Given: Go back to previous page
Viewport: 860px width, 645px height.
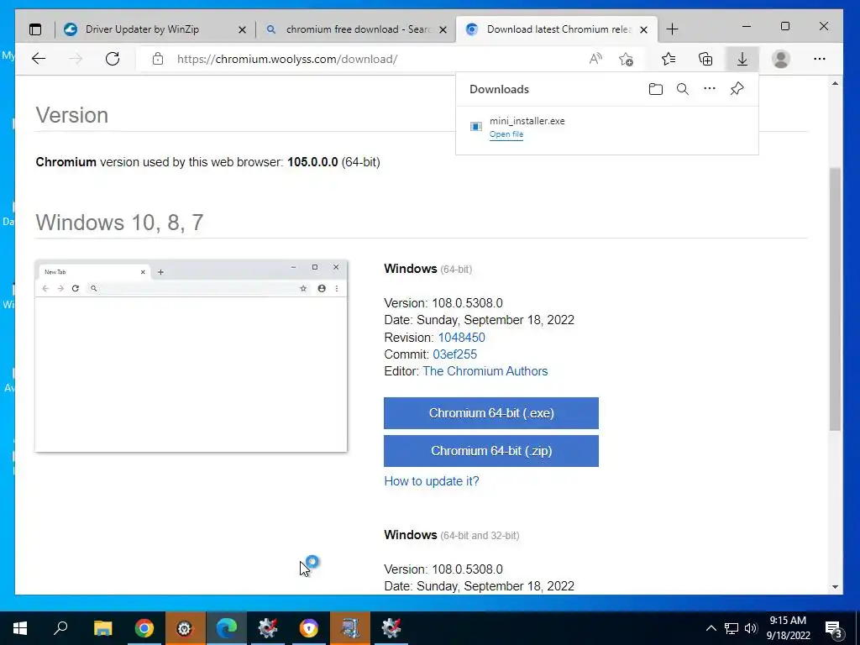Looking at the screenshot, I should (x=39, y=59).
